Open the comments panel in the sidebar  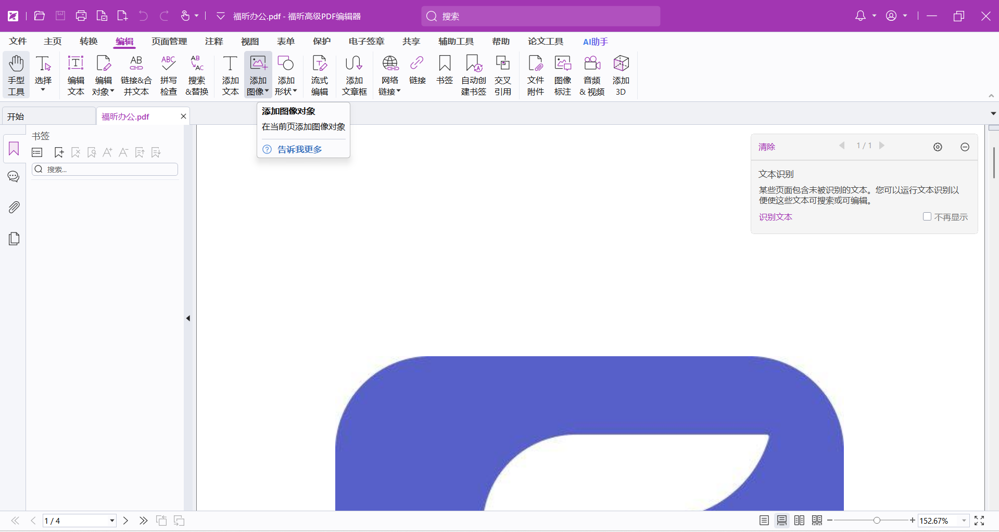click(x=14, y=177)
